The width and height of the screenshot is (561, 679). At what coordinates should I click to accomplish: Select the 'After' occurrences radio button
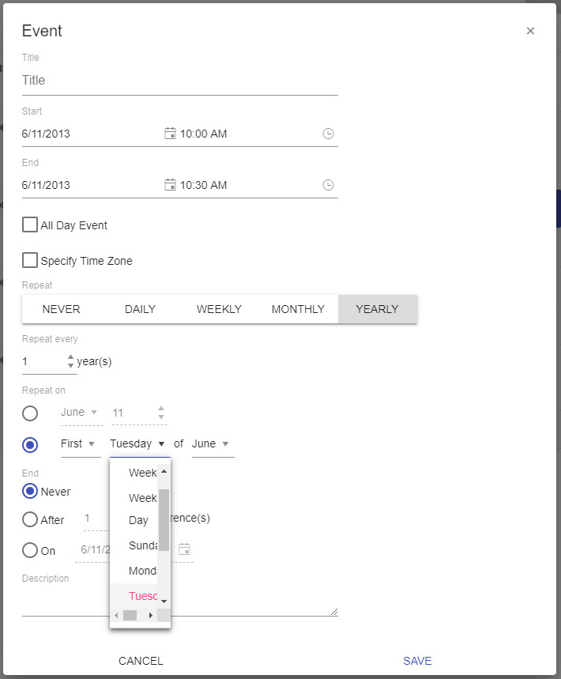29,520
